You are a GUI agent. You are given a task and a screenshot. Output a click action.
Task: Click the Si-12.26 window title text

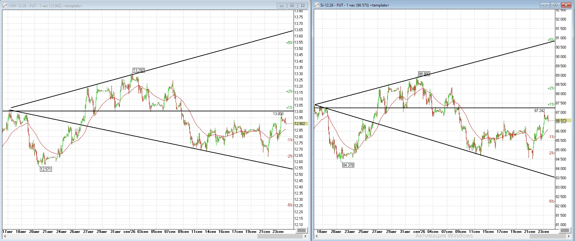pos(355,5)
